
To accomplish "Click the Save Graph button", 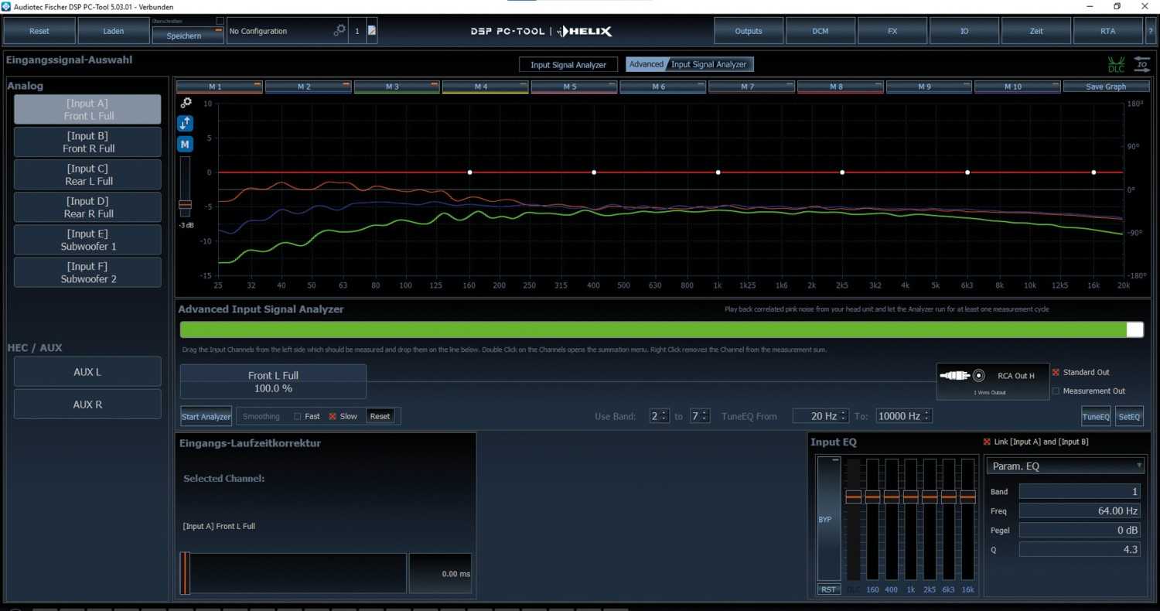I will [x=1106, y=87].
